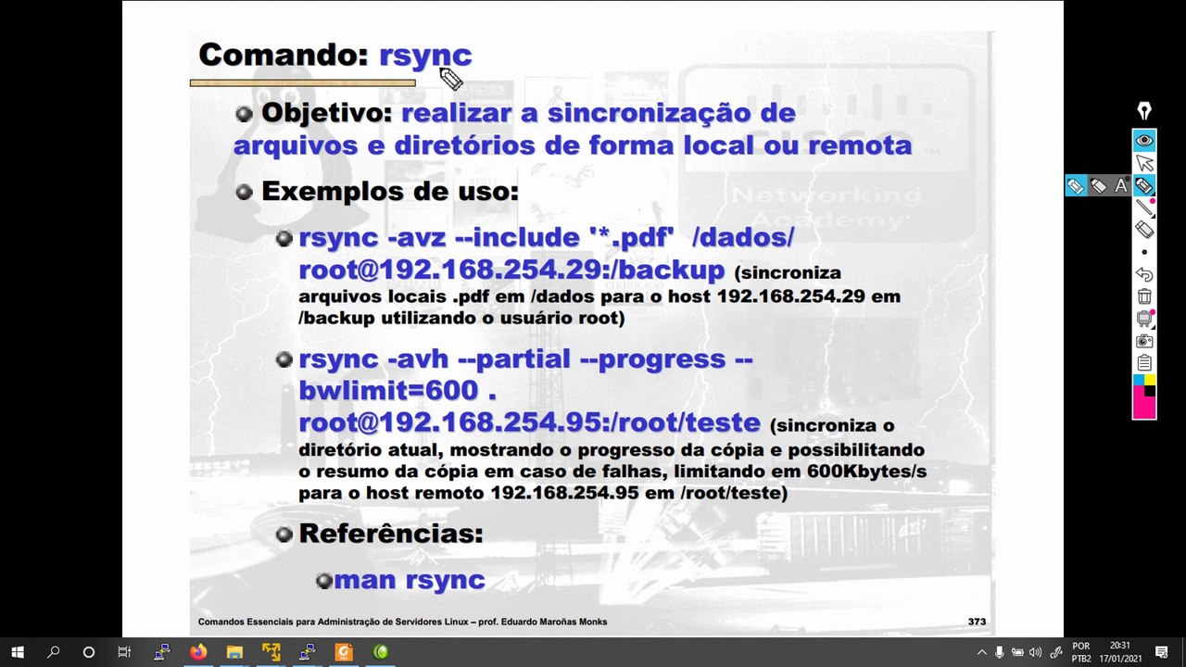Image resolution: width=1186 pixels, height=667 pixels.
Task: Switch to the orange PDF reader on taskbar
Action: tap(344, 652)
